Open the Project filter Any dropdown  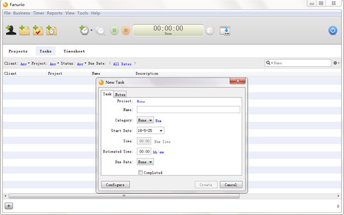[54, 64]
